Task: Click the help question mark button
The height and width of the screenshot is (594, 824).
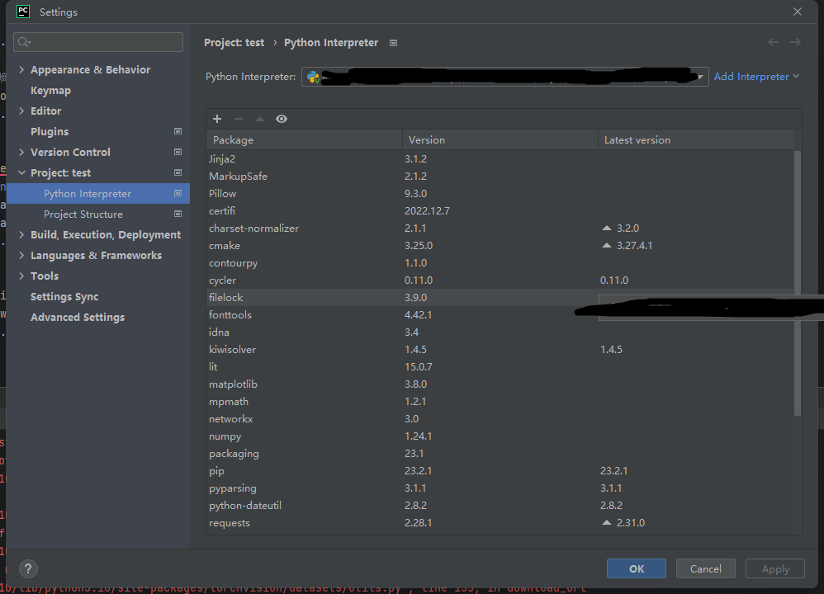Action: [x=28, y=568]
